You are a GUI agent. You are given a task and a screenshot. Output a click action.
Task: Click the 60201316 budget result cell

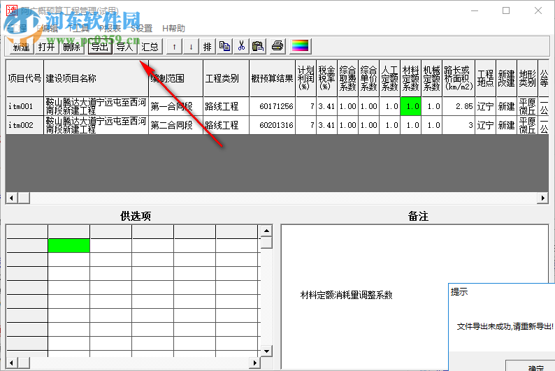coord(272,125)
